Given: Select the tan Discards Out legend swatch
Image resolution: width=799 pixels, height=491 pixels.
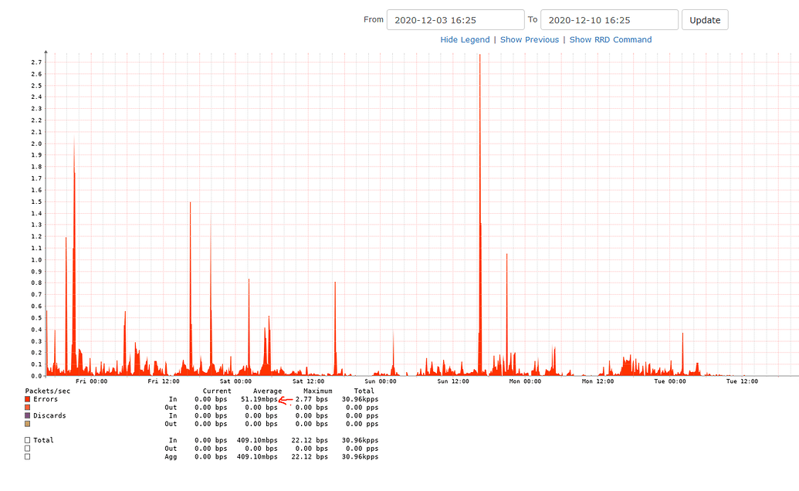Looking at the screenshot, I should [x=25, y=424].
